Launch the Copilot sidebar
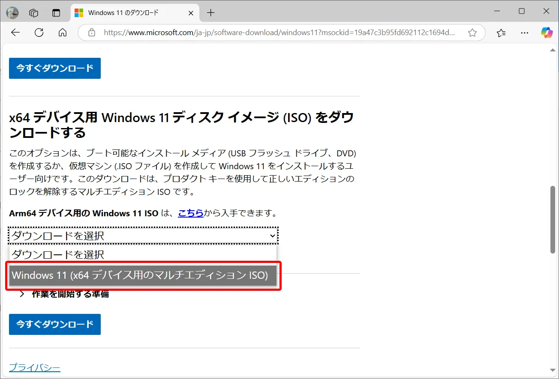 (x=547, y=33)
